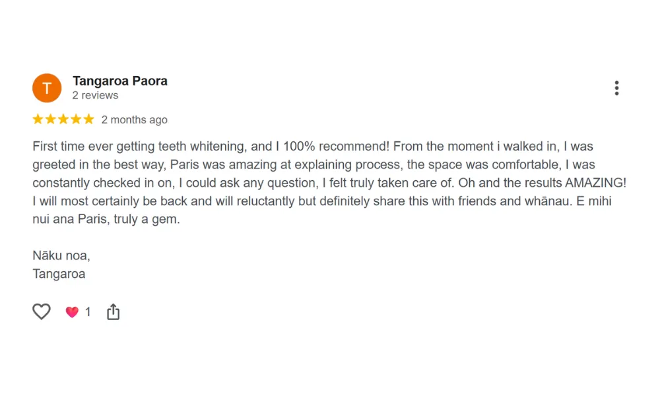The width and height of the screenshot is (660, 396).
Task: Click the 2 months ago timestamp
Action: click(x=134, y=120)
